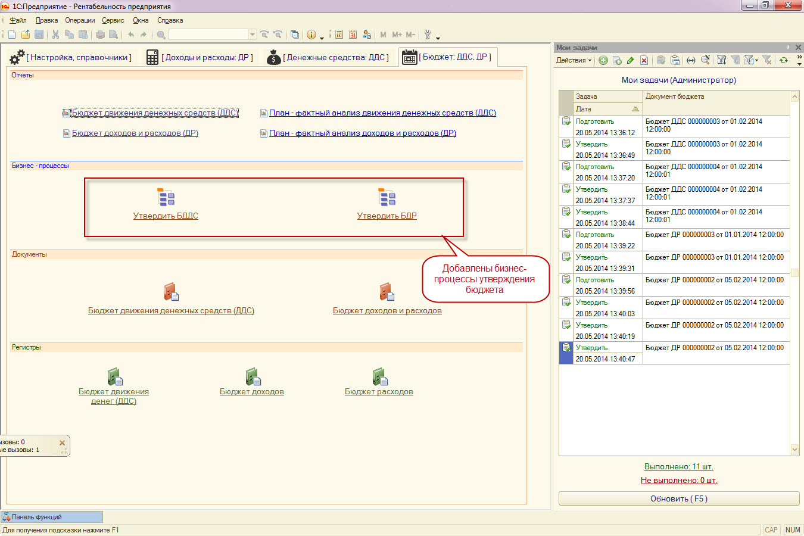Close the Мои задачи panel
The width and height of the screenshot is (804, 536).
click(798, 48)
